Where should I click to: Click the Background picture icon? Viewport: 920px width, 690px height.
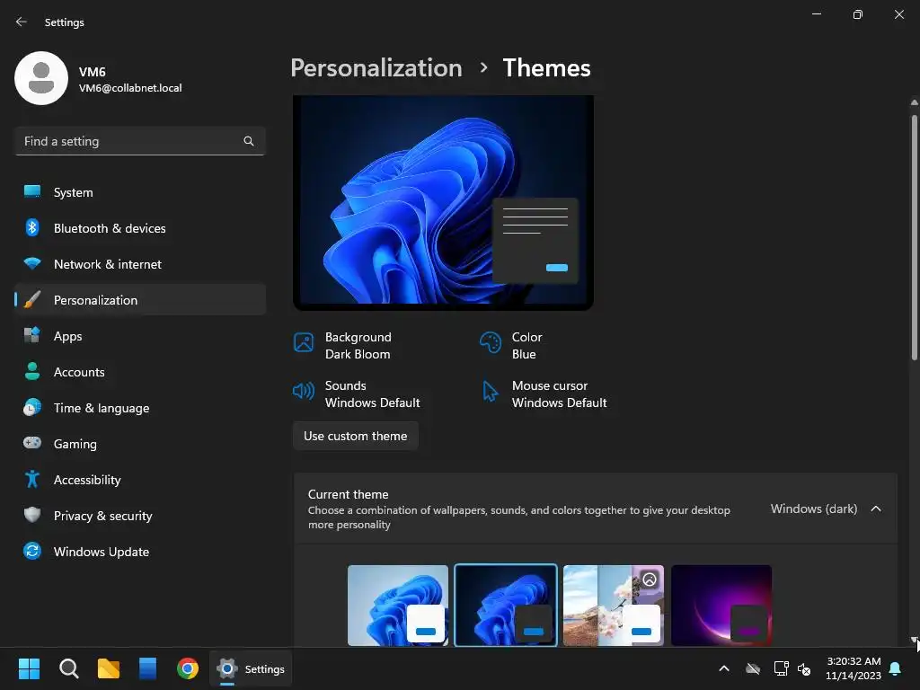[304, 342]
